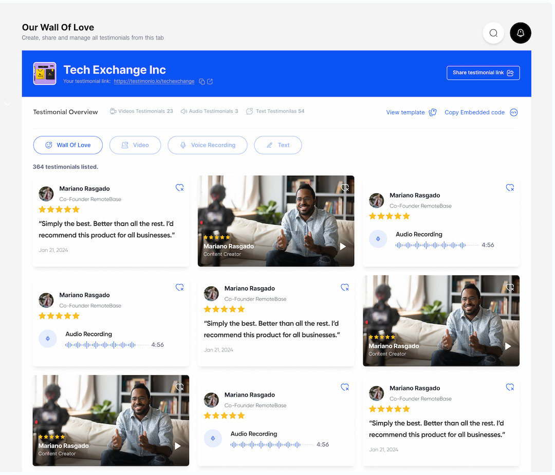Viewport: 555px width, 475px height.
Task: Switch to the Text tab
Action: click(278, 145)
